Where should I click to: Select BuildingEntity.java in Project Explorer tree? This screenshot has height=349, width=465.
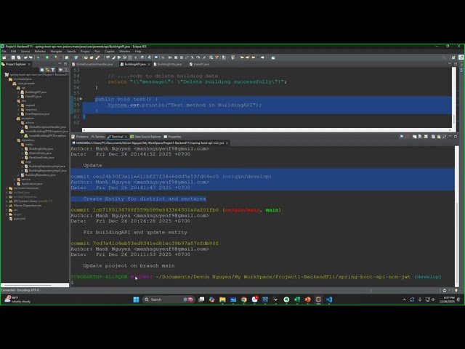(41, 149)
